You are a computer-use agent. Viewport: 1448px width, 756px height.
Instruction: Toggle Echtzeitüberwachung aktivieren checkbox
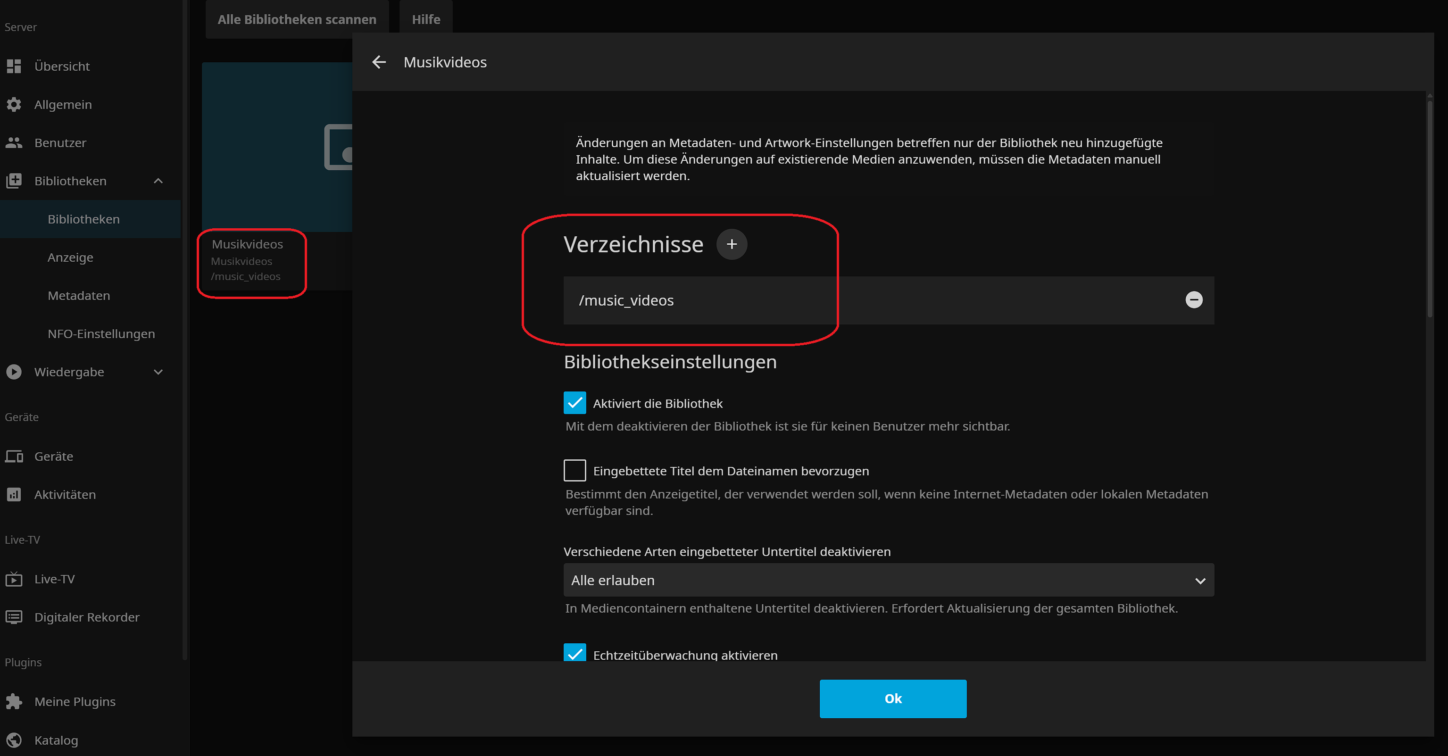(x=574, y=653)
